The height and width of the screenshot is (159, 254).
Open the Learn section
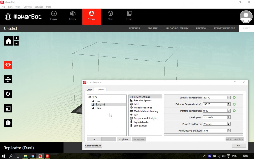point(129,16)
